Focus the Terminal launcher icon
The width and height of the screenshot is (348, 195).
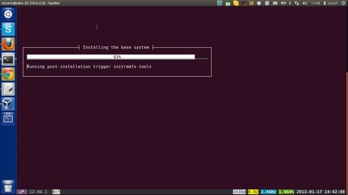tap(8, 59)
